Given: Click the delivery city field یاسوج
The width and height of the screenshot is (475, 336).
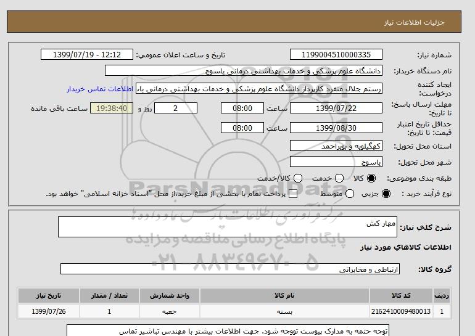Looking at the screenshot, I should 336,162.
